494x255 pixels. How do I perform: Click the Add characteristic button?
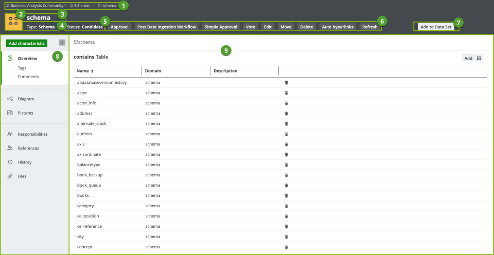point(27,43)
